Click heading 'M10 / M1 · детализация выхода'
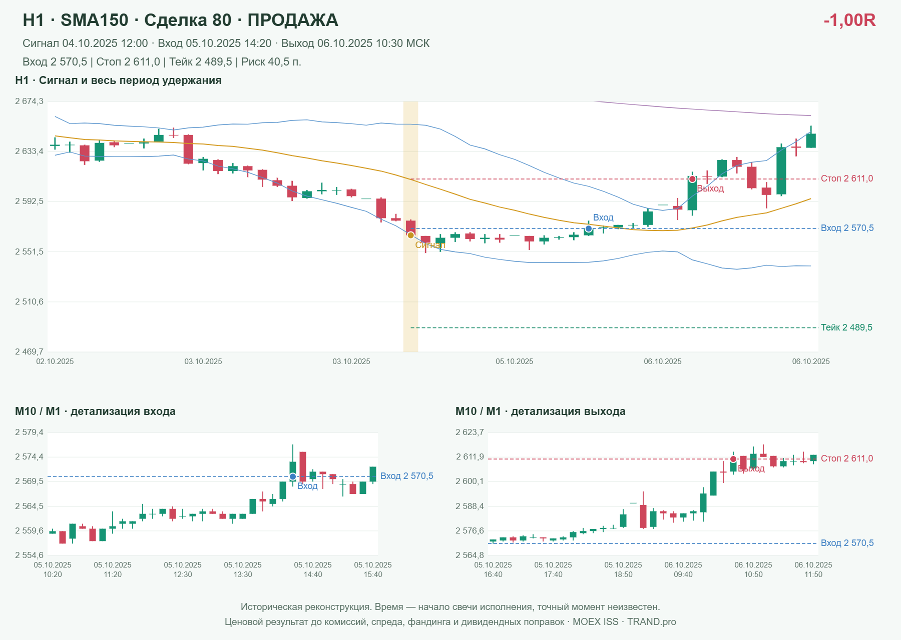This screenshot has width=901, height=640. tap(541, 411)
